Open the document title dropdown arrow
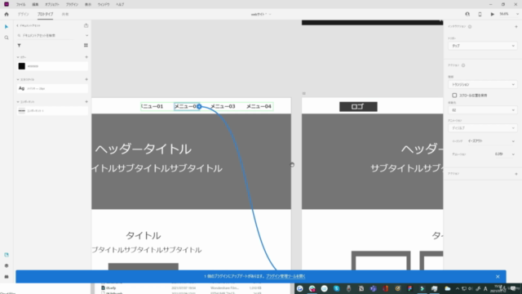The height and width of the screenshot is (294, 522). (x=270, y=15)
